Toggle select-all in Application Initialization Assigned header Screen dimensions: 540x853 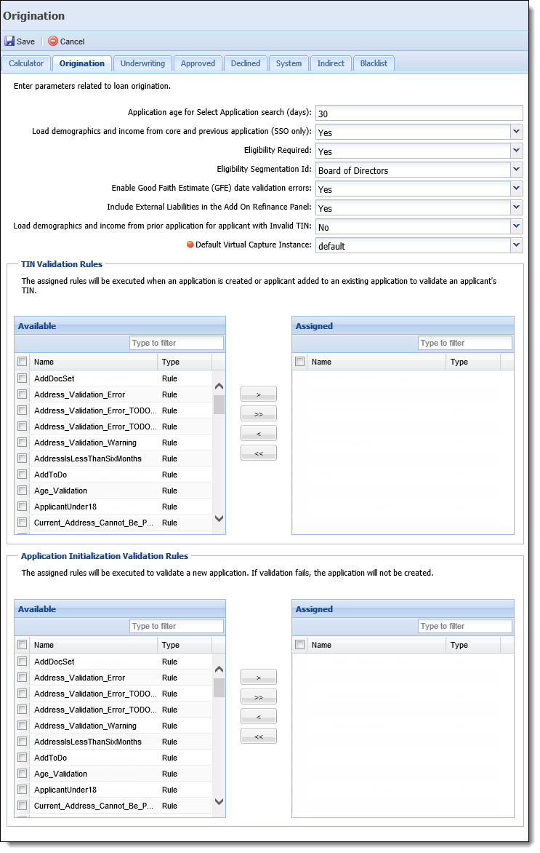[x=300, y=645]
